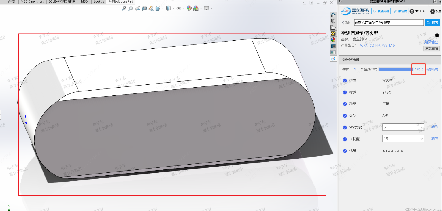Click the favorite star icon for this part
The width and height of the screenshot is (442, 211).
(x=437, y=35)
